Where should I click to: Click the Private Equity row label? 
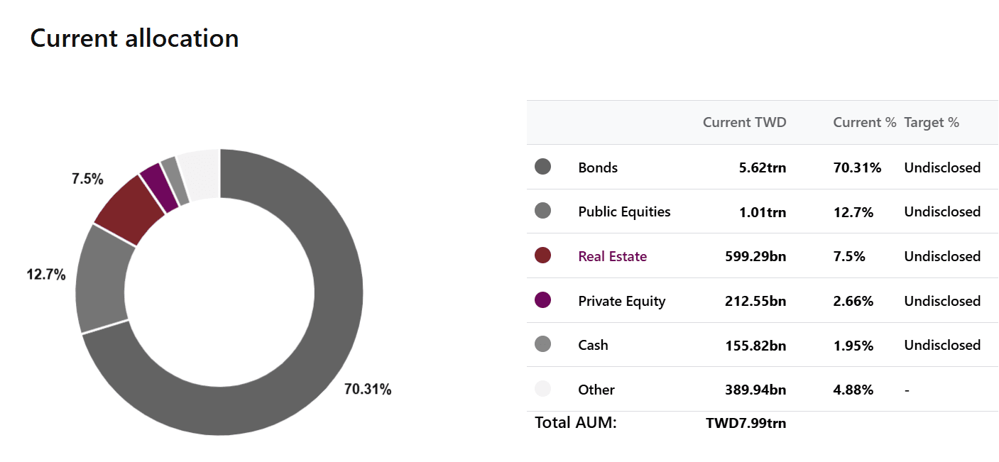pos(621,301)
